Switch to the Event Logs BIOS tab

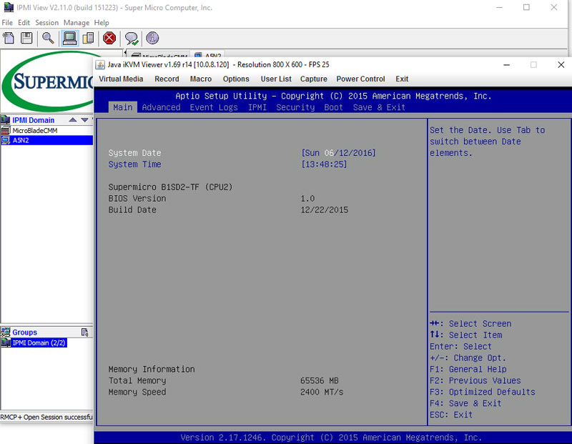(x=214, y=107)
